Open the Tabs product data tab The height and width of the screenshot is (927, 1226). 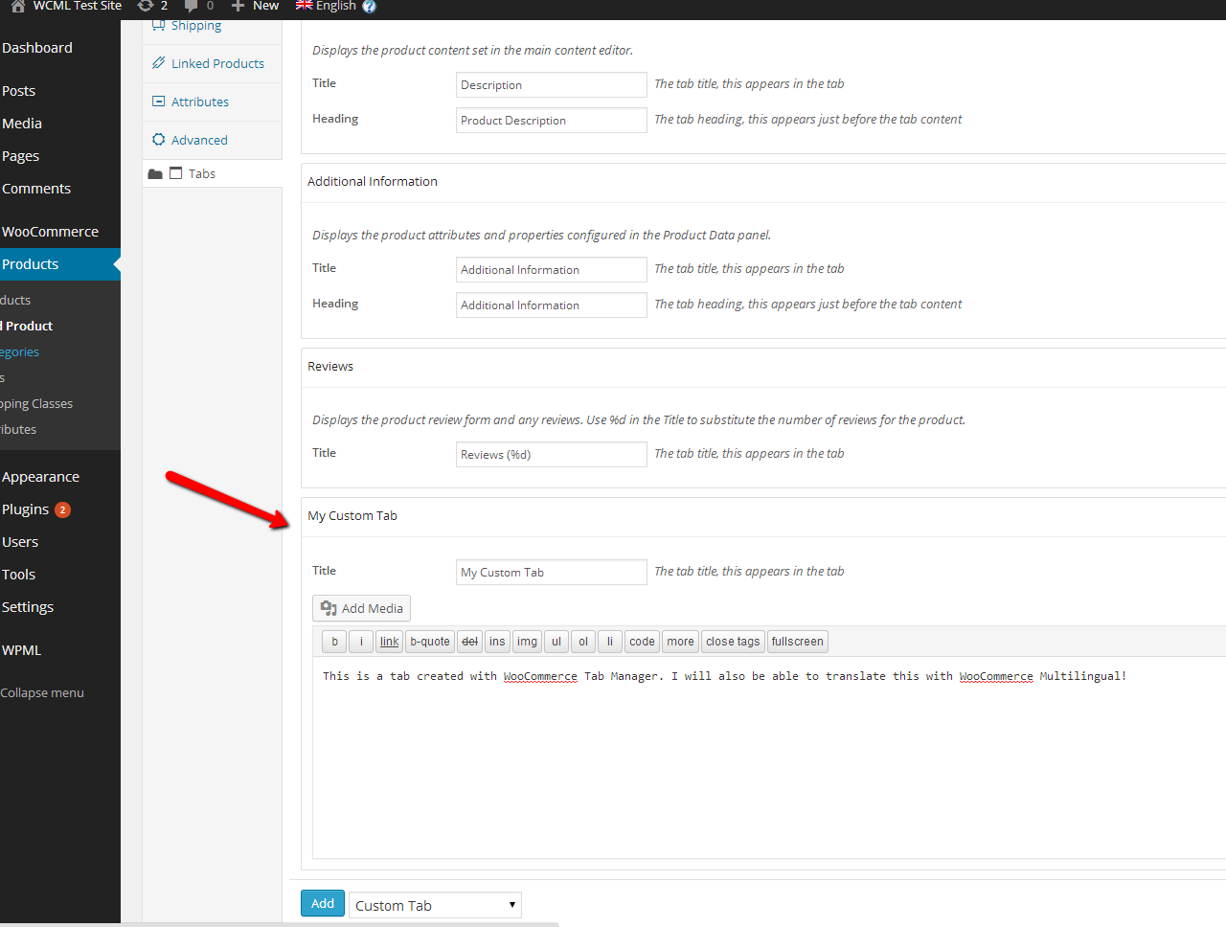pyautogui.click(x=201, y=173)
